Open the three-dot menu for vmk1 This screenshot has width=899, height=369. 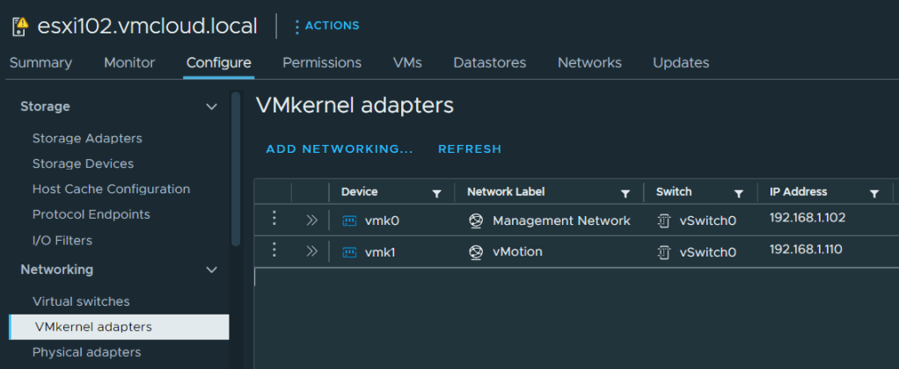274,250
